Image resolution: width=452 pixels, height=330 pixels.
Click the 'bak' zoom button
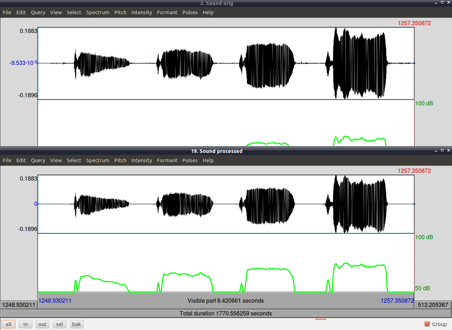(77, 324)
